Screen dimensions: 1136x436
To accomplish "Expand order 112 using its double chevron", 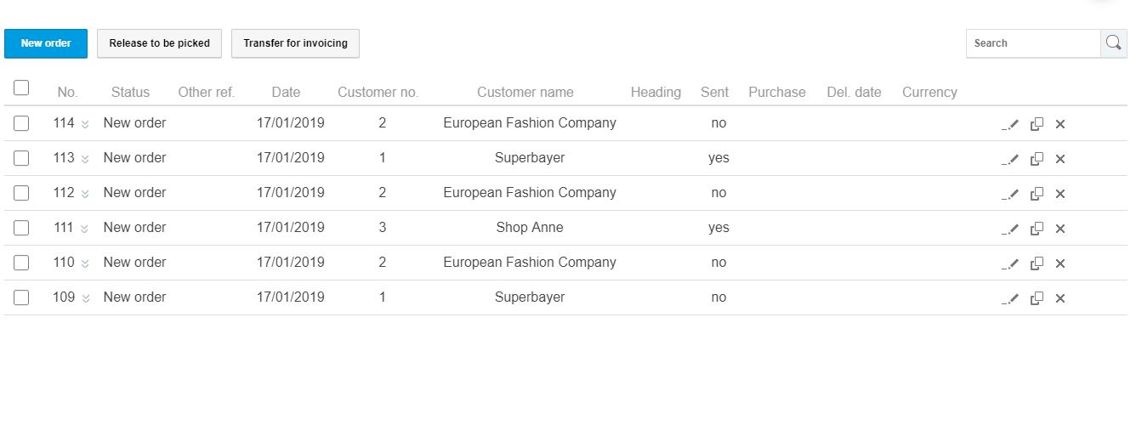I will pos(85,195).
